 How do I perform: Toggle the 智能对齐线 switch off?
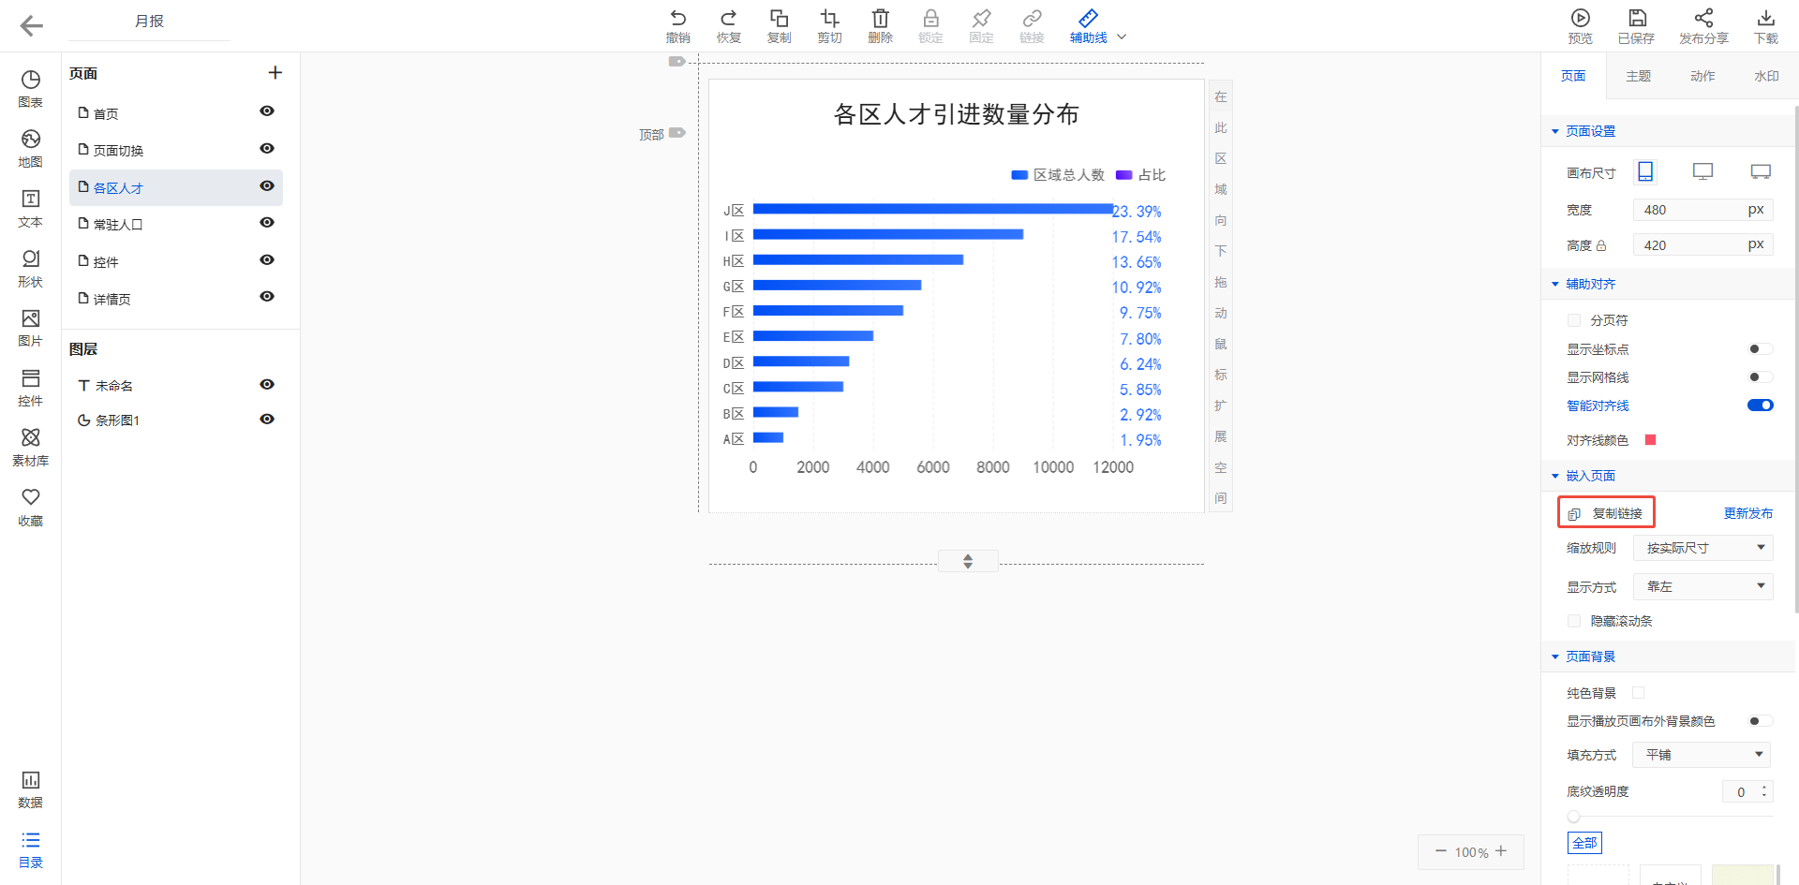[1760, 406]
